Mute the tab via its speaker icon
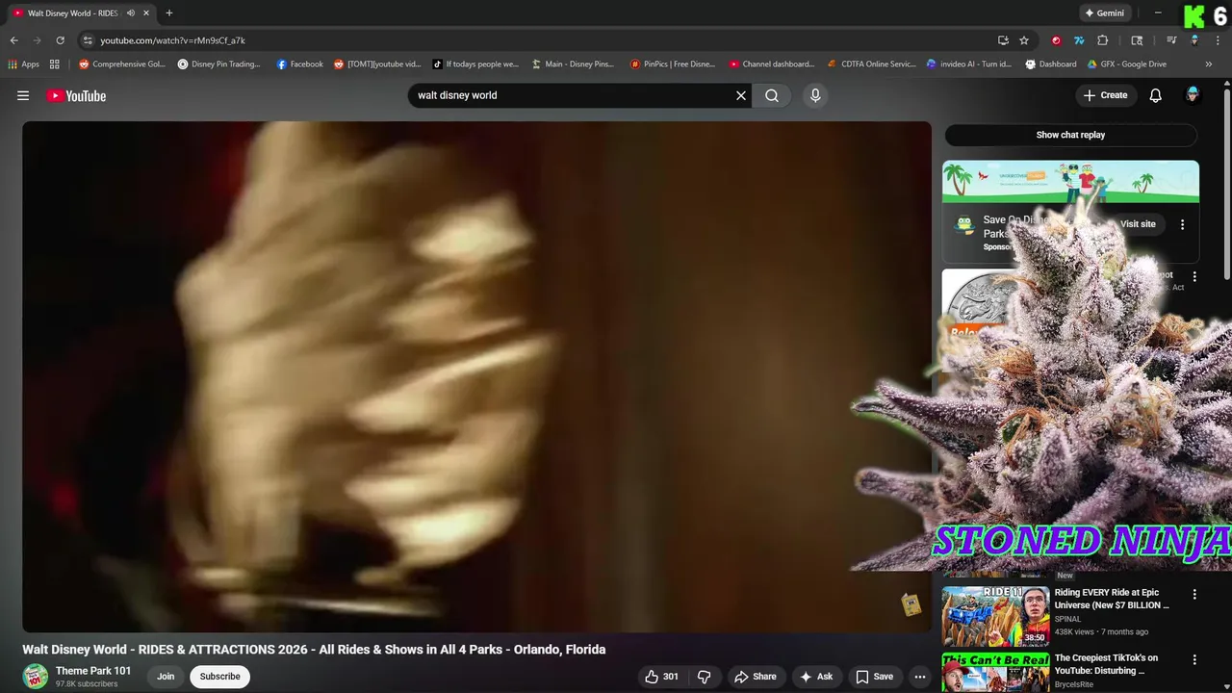1232x693 pixels. tap(131, 13)
